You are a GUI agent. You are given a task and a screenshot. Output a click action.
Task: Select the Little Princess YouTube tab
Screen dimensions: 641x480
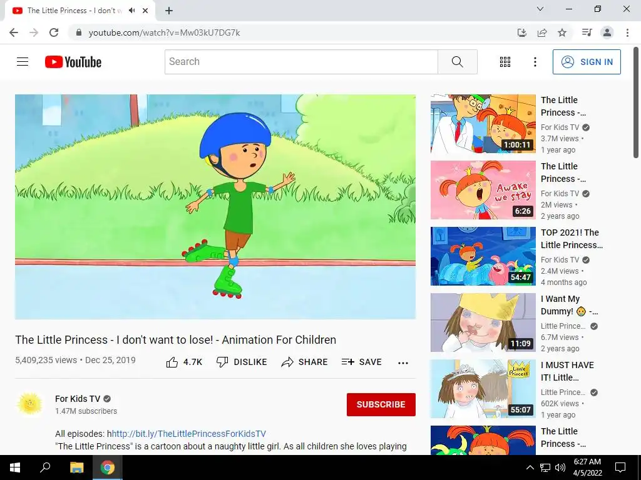click(80, 11)
